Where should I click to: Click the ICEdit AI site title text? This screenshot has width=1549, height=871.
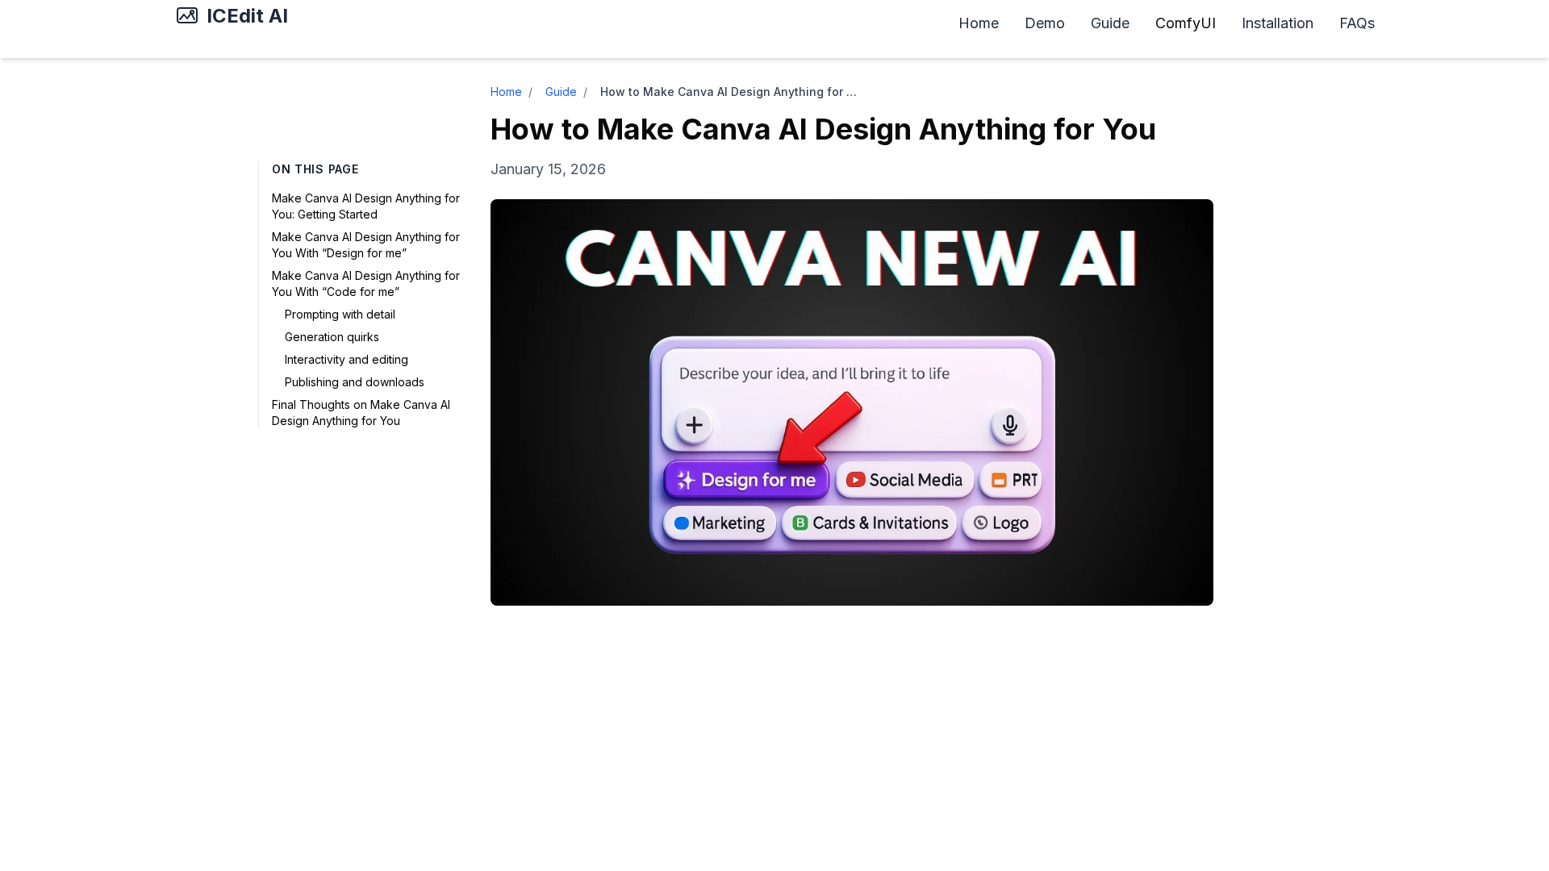click(247, 16)
